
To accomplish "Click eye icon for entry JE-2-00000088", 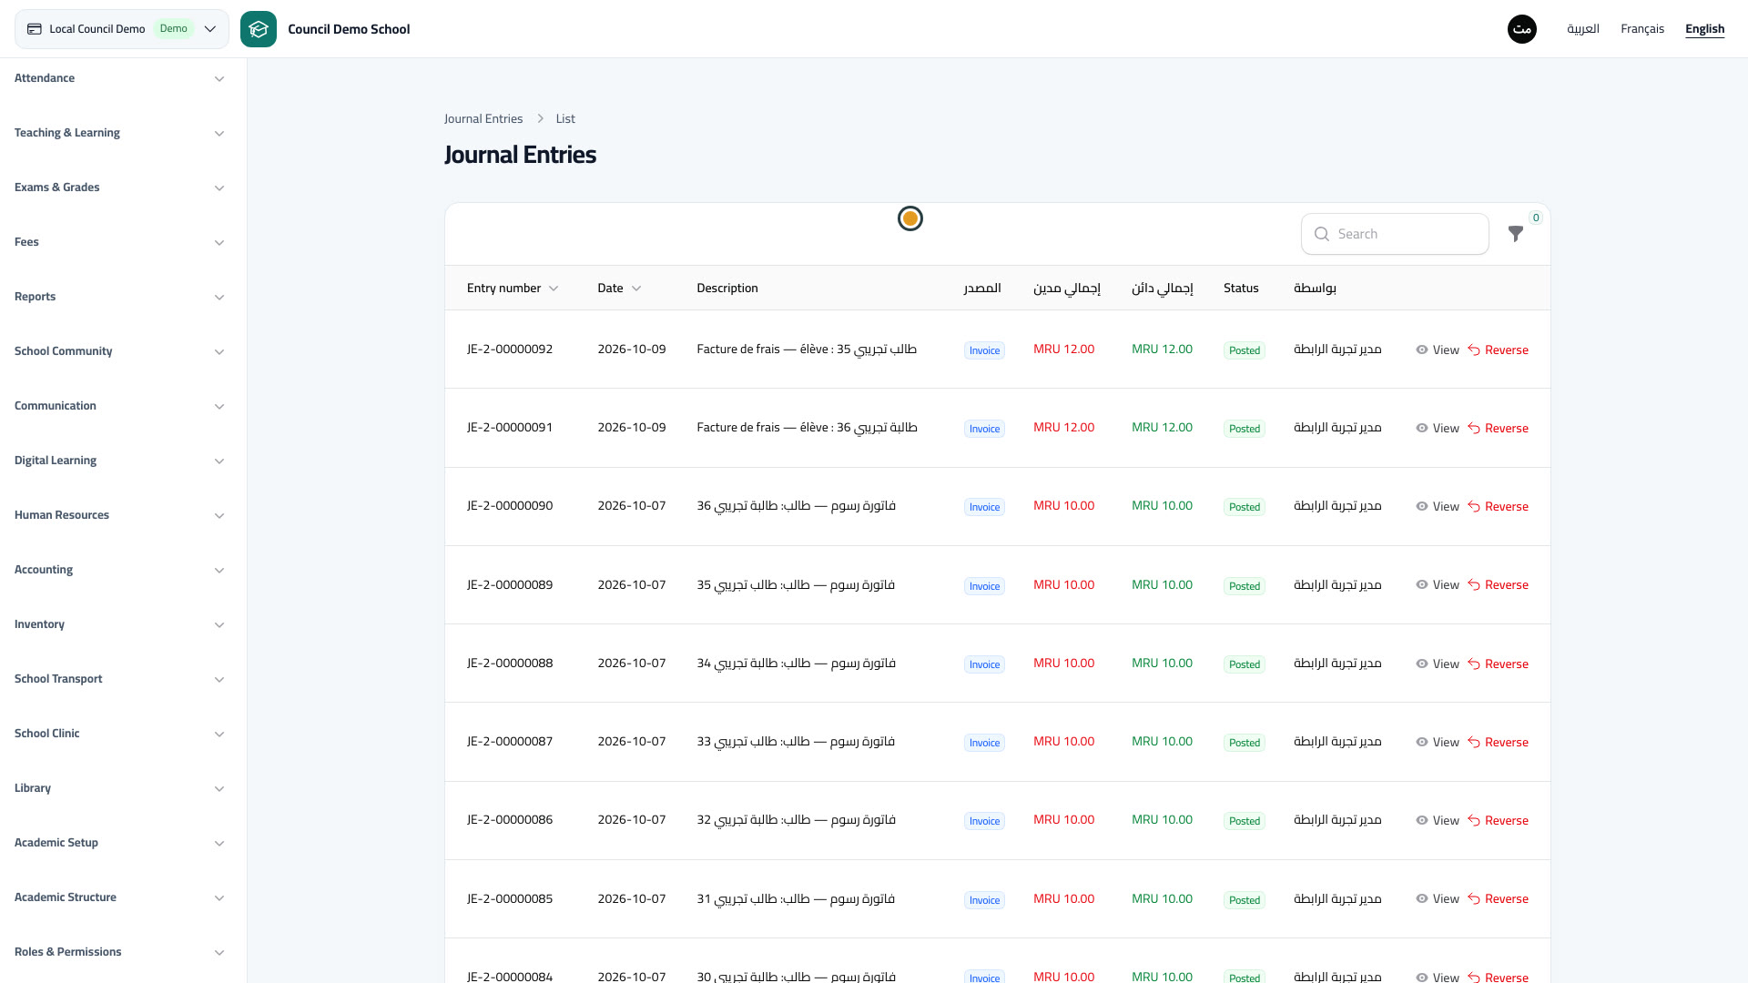I will click(1421, 664).
